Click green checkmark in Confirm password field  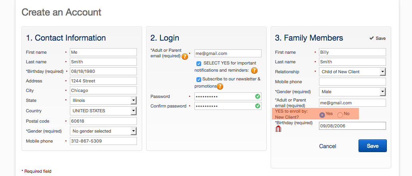257,106
